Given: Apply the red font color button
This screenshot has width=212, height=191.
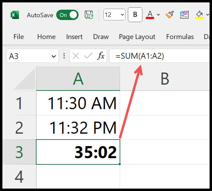Looking at the screenshot, I should (x=150, y=15).
